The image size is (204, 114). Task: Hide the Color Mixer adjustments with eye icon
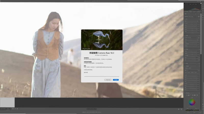199,66
